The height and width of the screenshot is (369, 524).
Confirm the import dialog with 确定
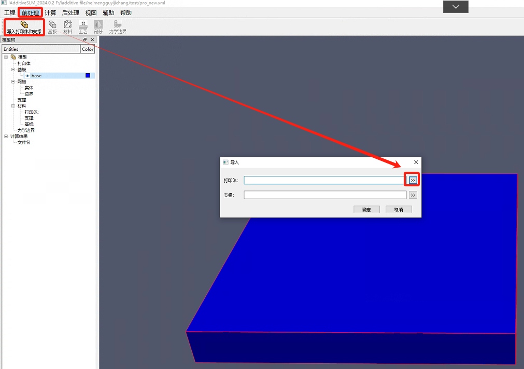click(x=366, y=210)
